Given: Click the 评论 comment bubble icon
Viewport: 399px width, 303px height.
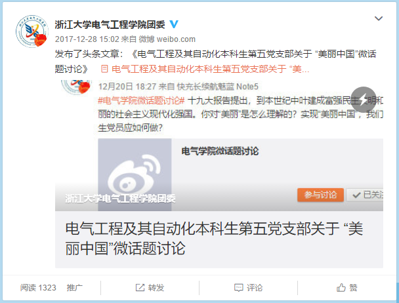Looking at the screenshot, I should tap(238, 288).
